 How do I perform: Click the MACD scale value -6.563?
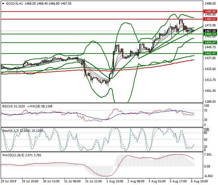pos(208,176)
